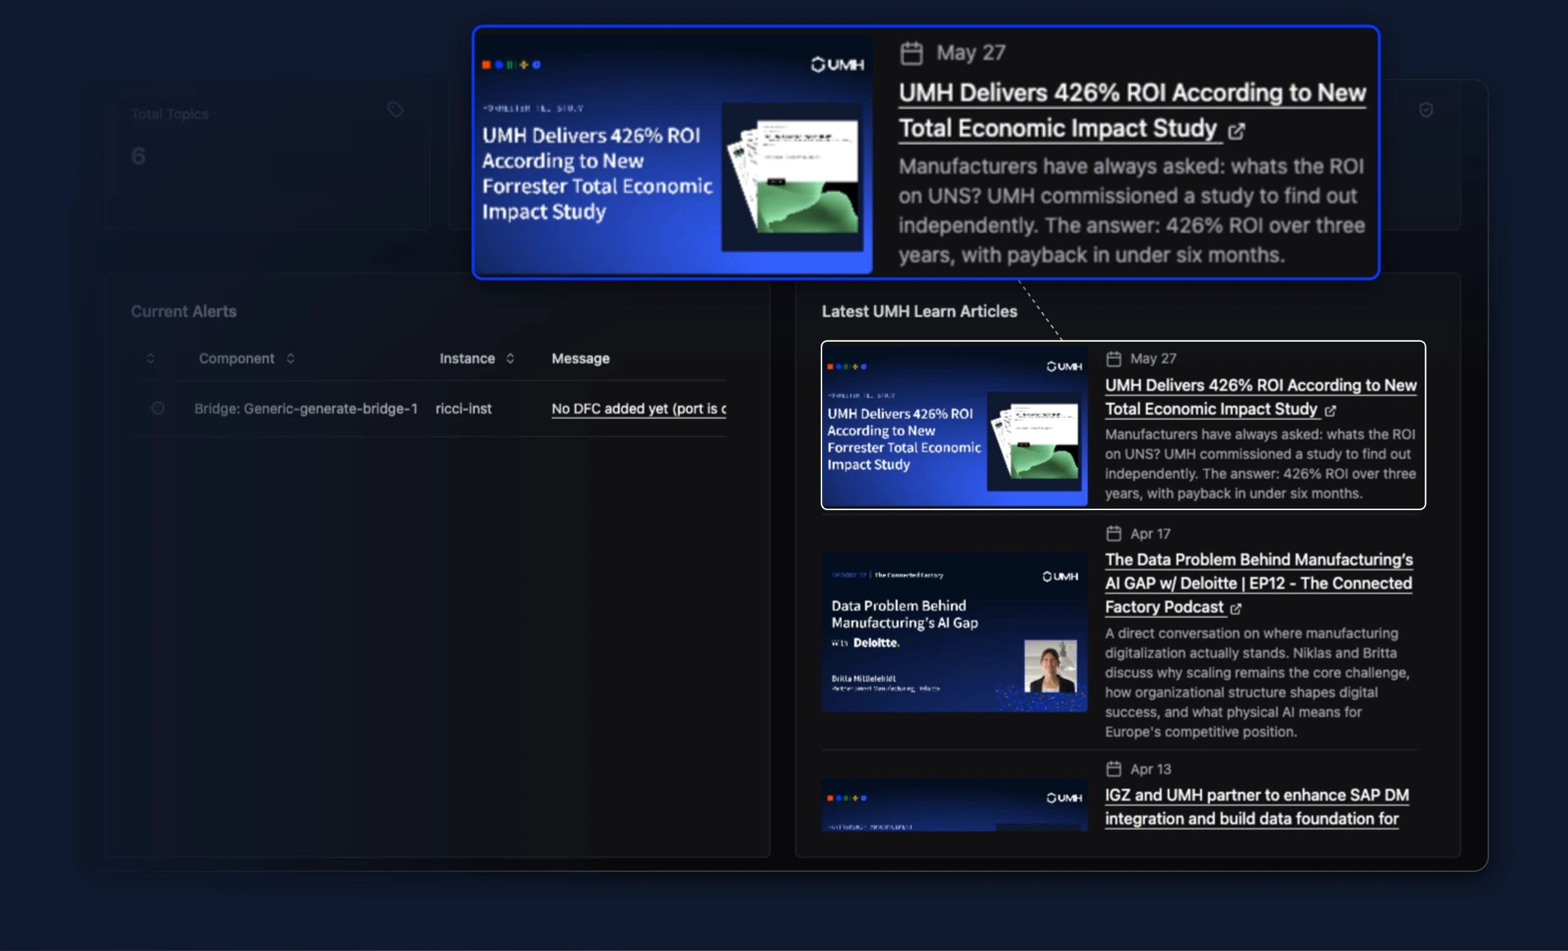Click the tag icon in Total Topics card
Screen dimensions: 1568x951
click(x=395, y=110)
